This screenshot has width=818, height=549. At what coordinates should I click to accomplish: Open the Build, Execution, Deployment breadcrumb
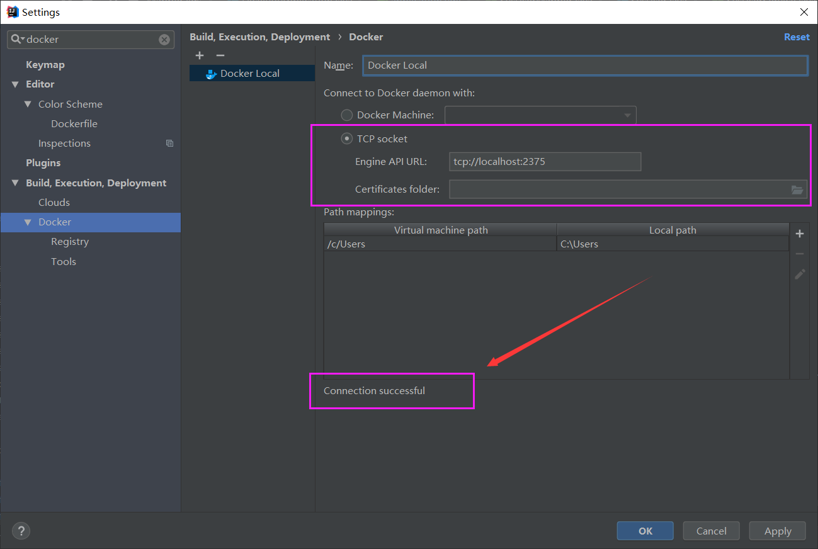click(260, 37)
